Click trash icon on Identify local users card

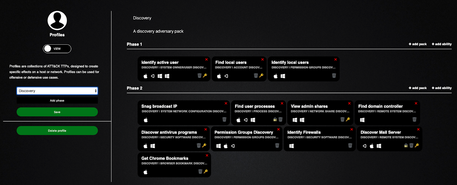coord(334,76)
